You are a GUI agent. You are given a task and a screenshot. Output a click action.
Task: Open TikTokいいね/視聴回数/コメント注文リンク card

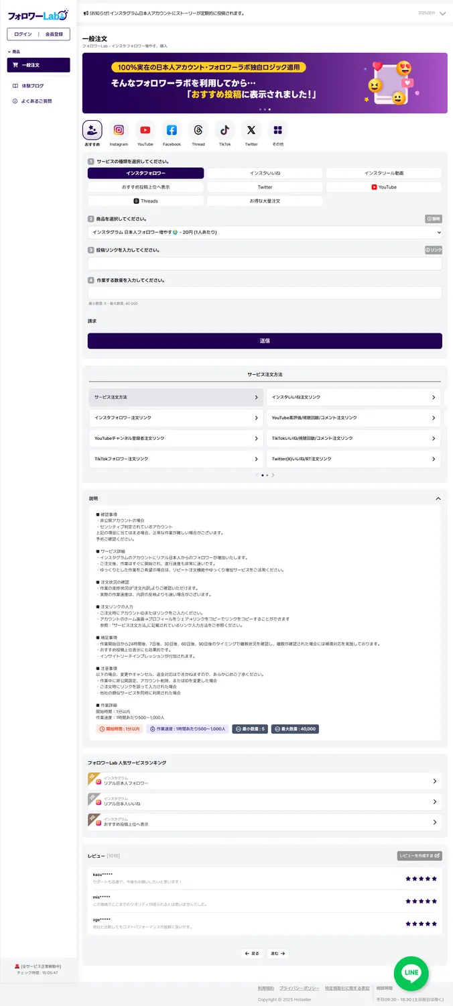pyautogui.click(x=353, y=439)
